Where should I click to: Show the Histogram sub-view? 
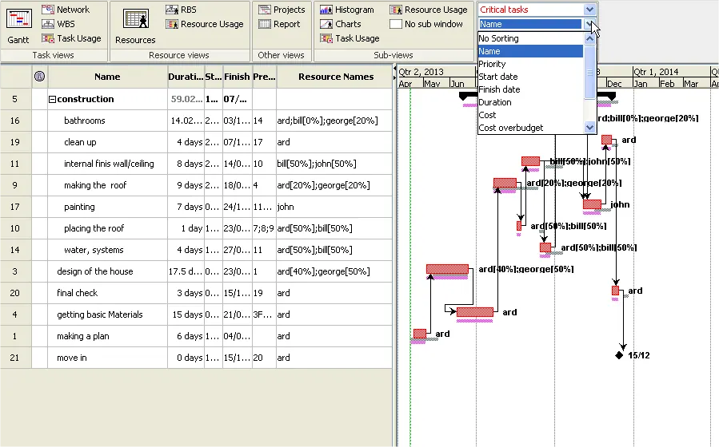click(346, 10)
